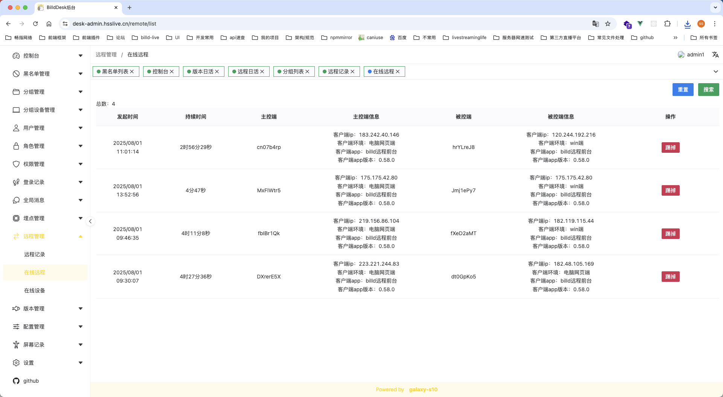Open the billd-live bookmark folder

(145, 38)
